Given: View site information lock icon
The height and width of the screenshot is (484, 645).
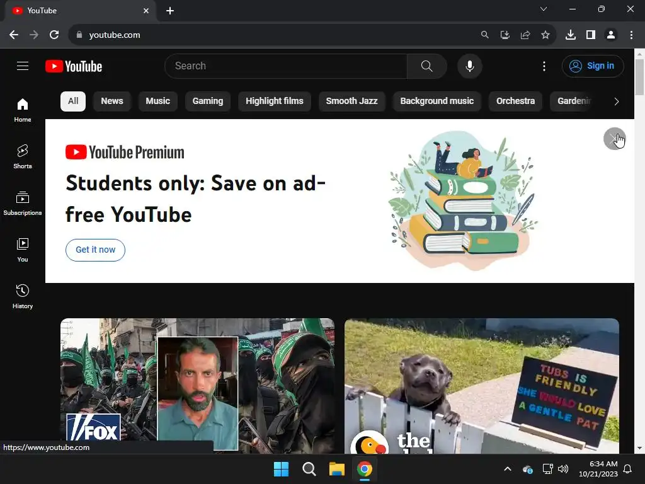Looking at the screenshot, I should point(79,35).
